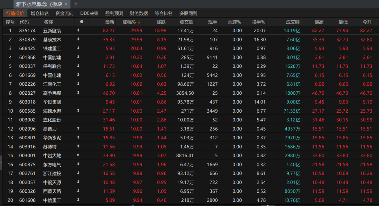Click marker icon in 海螺水泥 row

point(78,111)
